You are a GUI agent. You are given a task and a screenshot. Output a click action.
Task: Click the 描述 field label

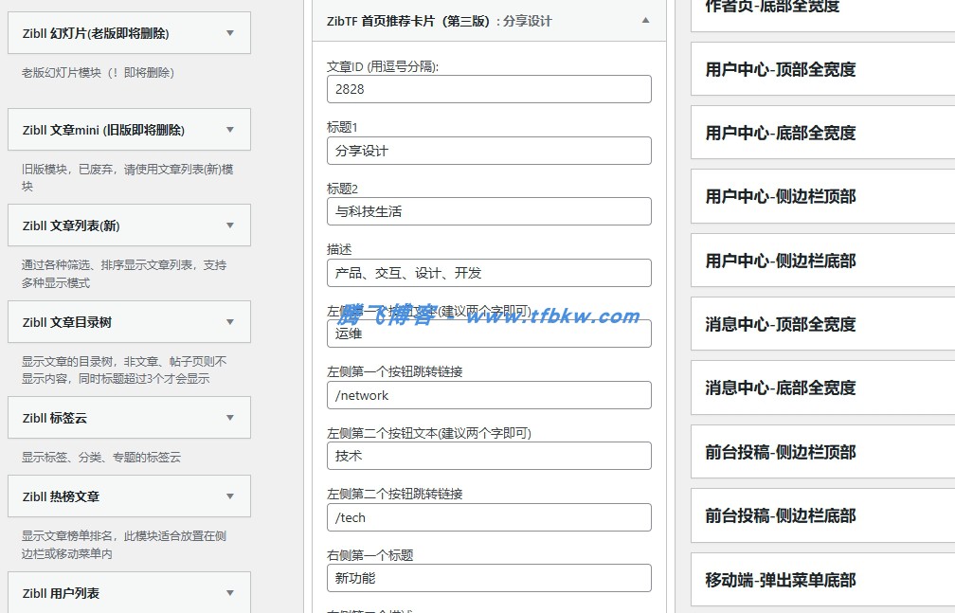tap(339, 249)
